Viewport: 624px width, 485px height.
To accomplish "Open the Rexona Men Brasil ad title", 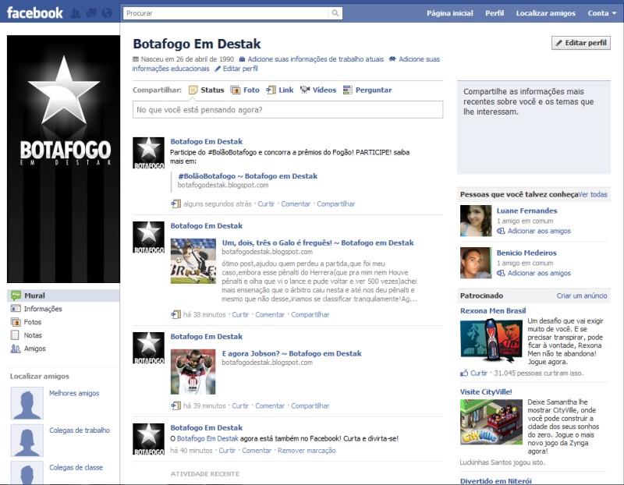I will [493, 311].
